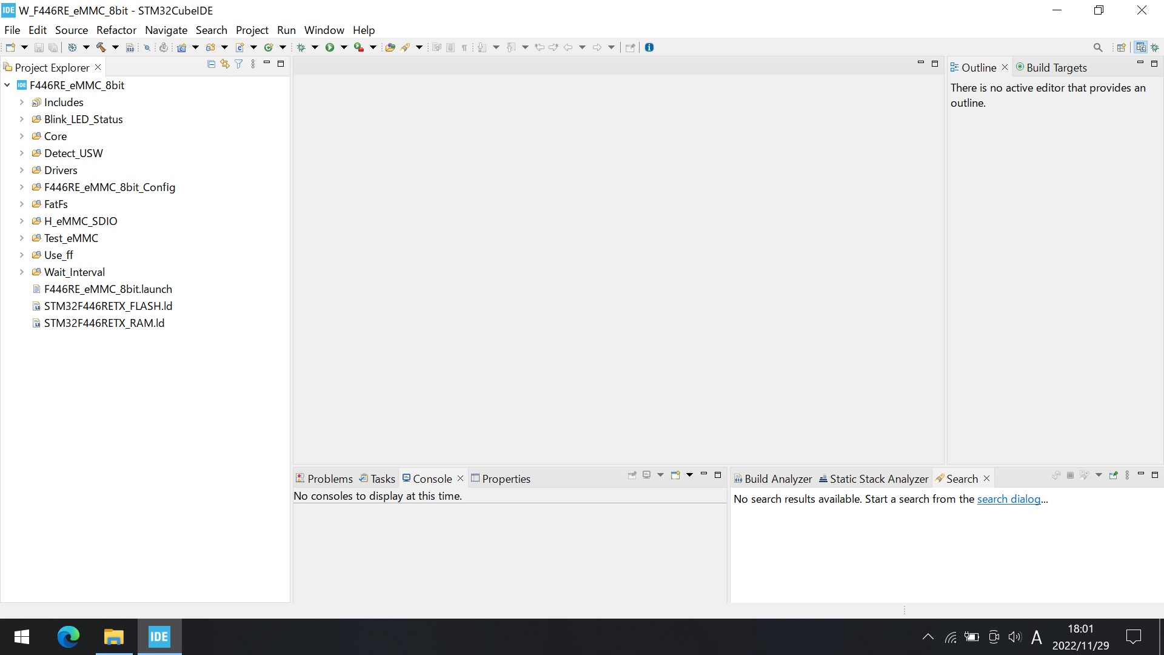Click the Search flashlight toolbar icon
The width and height of the screenshot is (1164, 655).
pos(405,47)
